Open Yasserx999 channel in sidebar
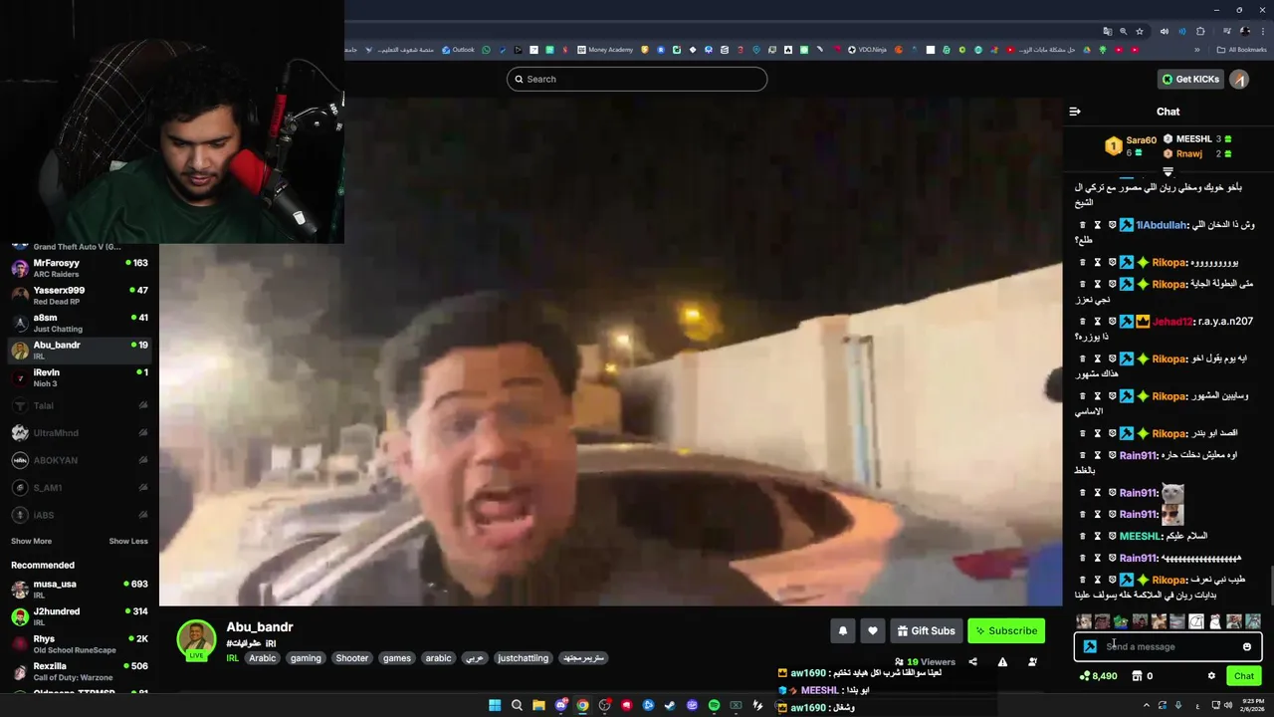1274x717 pixels. [80, 295]
